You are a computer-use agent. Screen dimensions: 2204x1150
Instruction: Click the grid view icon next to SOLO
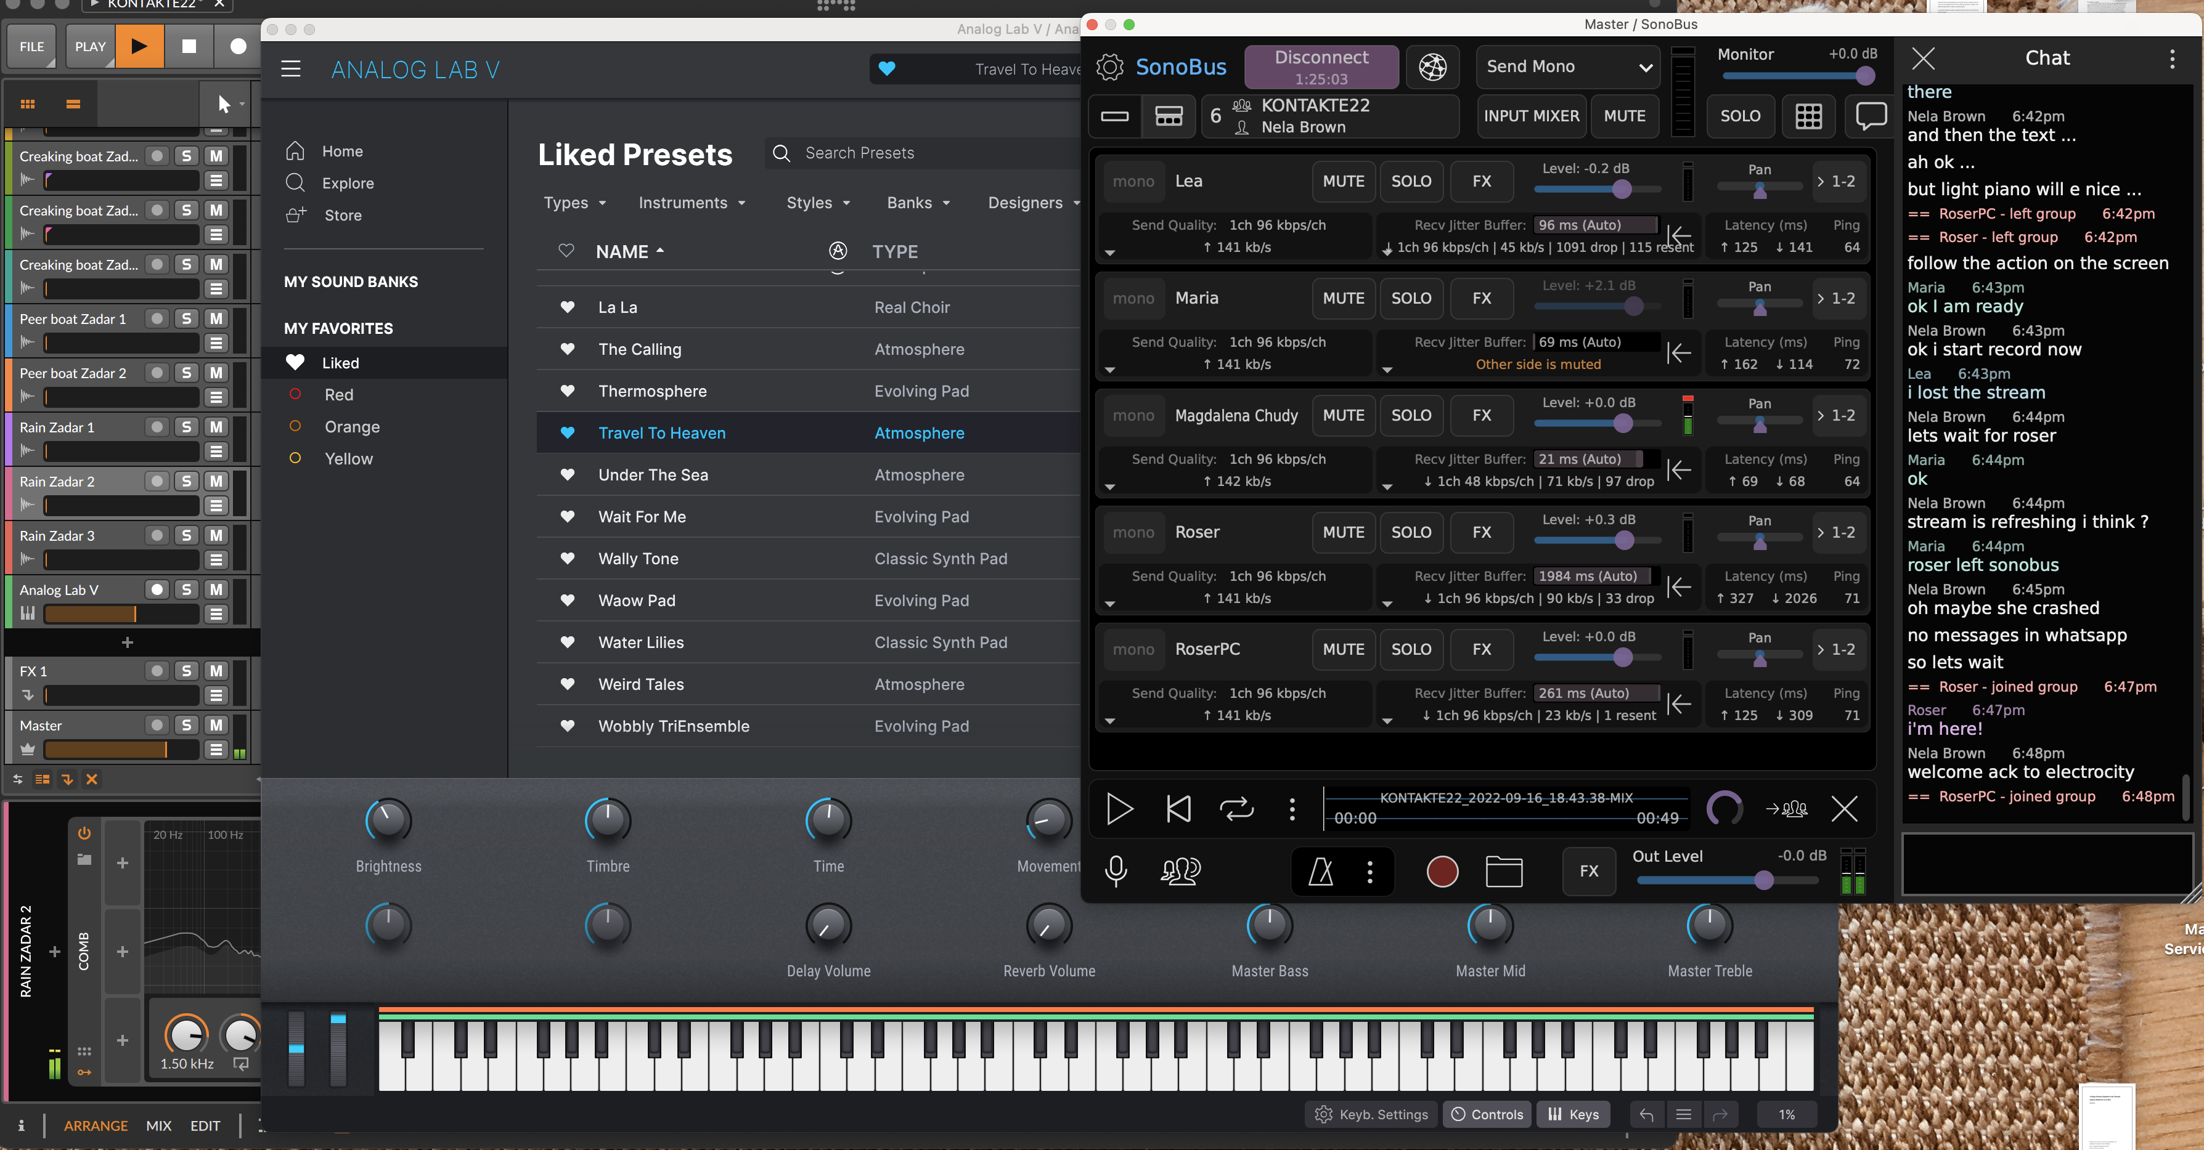[x=1808, y=115]
